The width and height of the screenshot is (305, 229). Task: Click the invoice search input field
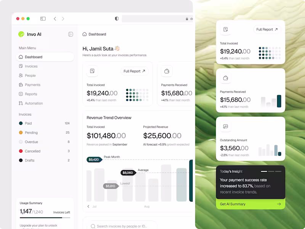[x=122, y=226]
